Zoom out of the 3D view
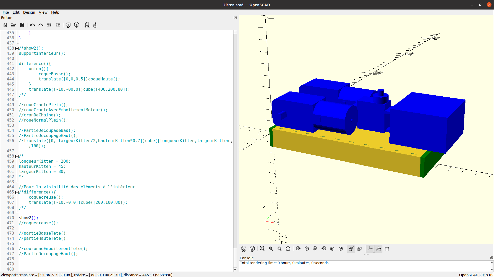The image size is (494, 277). [x=280, y=249]
